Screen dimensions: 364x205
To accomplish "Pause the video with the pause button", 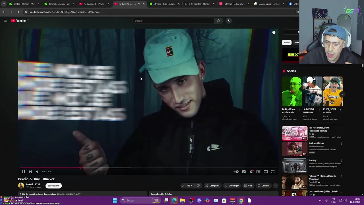I will pyautogui.click(x=23, y=172).
